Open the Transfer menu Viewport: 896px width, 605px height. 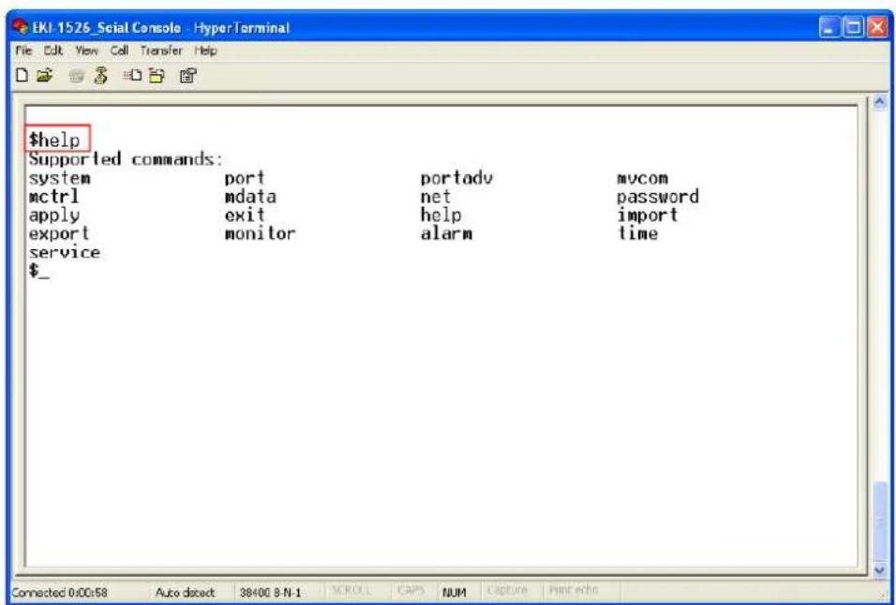[x=161, y=51]
